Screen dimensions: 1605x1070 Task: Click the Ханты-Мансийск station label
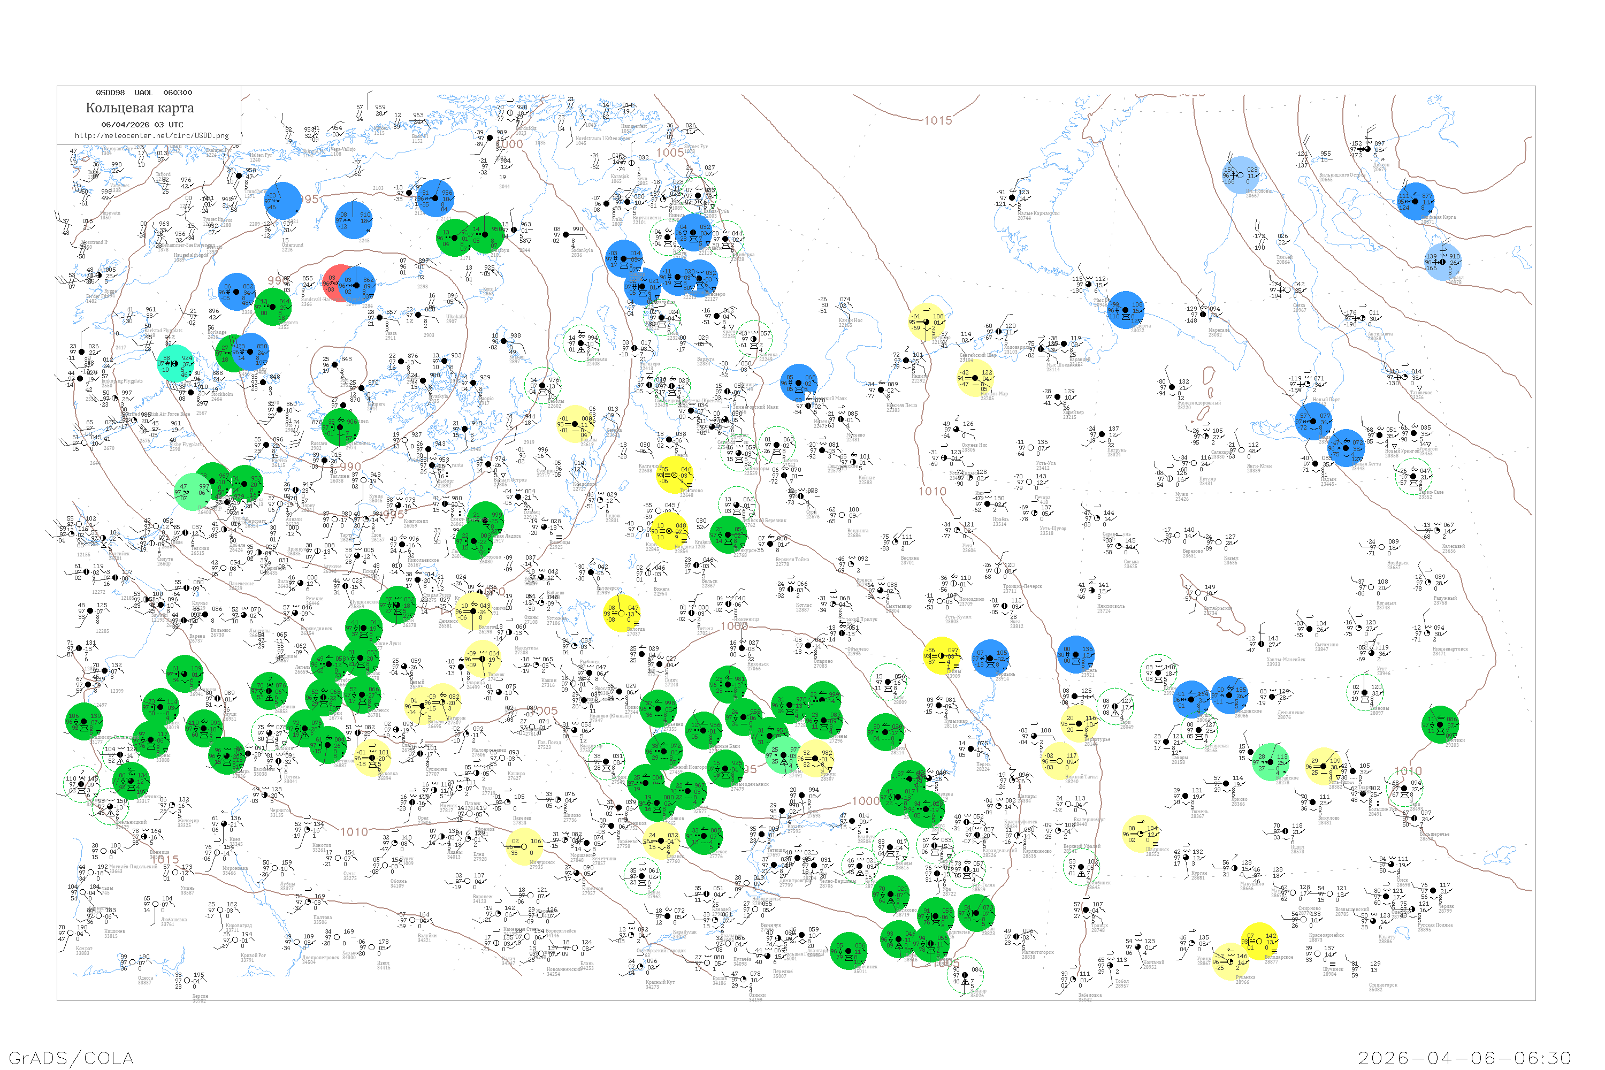(x=1285, y=659)
